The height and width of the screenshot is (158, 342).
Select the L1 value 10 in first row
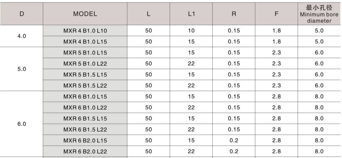click(x=191, y=31)
